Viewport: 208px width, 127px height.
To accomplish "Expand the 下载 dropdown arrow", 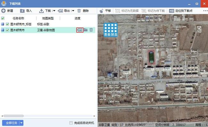I will [x=54, y=11].
